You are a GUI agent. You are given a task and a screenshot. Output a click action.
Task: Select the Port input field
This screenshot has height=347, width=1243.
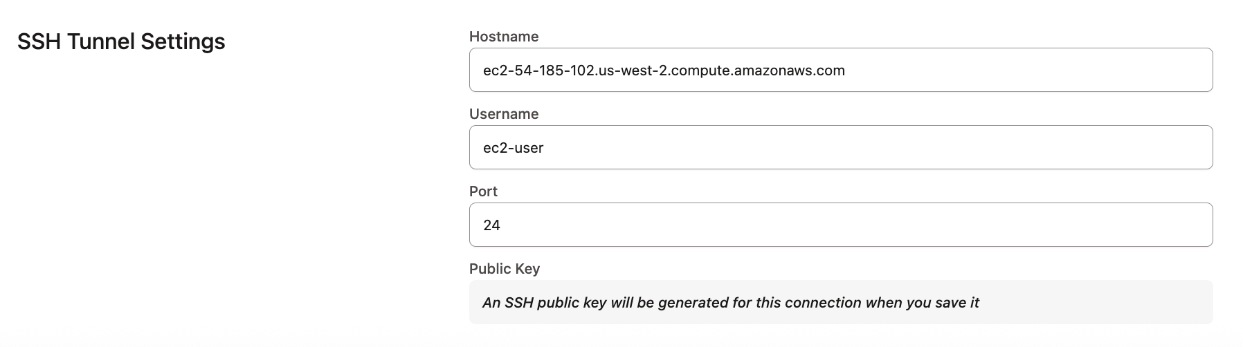coord(840,225)
